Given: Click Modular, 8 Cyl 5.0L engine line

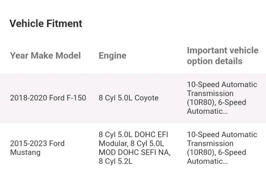Looking at the screenshot, I should [131, 144].
